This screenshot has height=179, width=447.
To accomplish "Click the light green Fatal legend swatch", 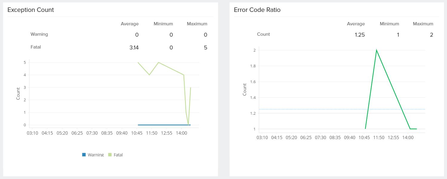I will pos(110,155).
